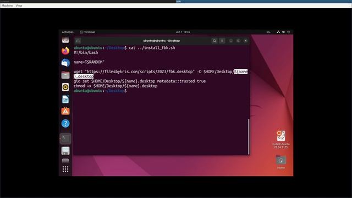This screenshot has width=352, height=198.
Task: Open the network status icon in top bar
Action: click(278, 32)
